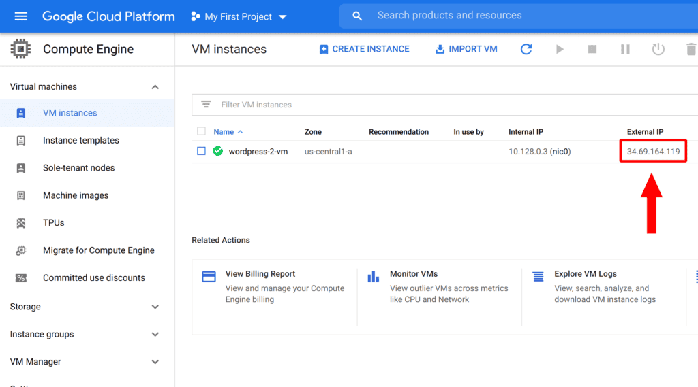Viewport: 698px width, 387px height.
Task: Click the Sole-tenant nodes sidebar icon
Action: tap(21, 168)
